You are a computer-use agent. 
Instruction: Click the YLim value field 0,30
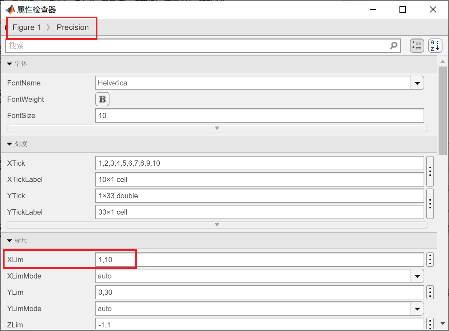click(x=260, y=292)
